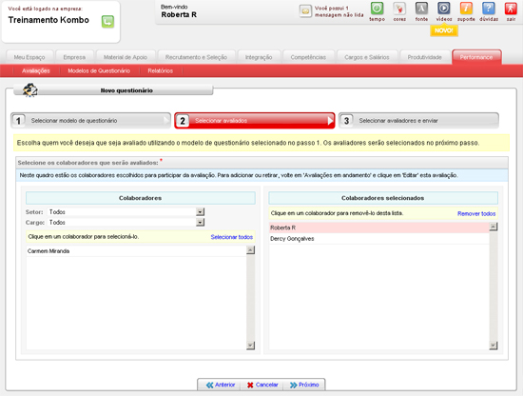The height and width of the screenshot is (396, 523).
Task: Click the sair exit icon
Action: click(511, 9)
